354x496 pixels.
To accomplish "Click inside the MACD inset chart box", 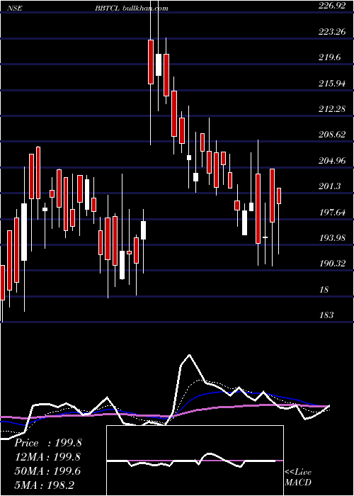I will pyautogui.click(x=195, y=461).
